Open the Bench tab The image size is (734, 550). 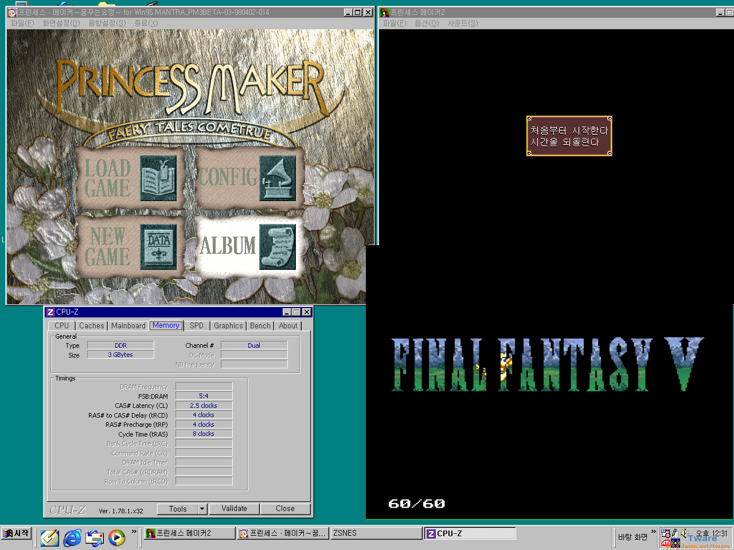260,325
